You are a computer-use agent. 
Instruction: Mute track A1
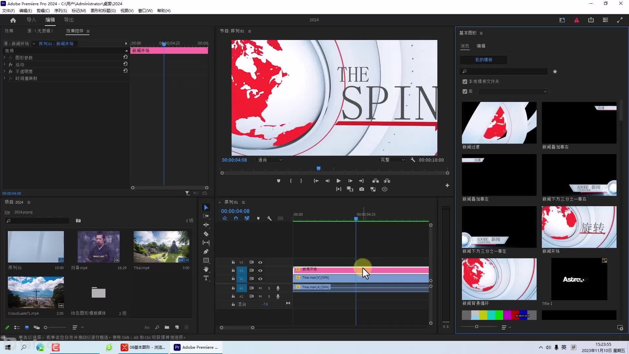point(260,288)
